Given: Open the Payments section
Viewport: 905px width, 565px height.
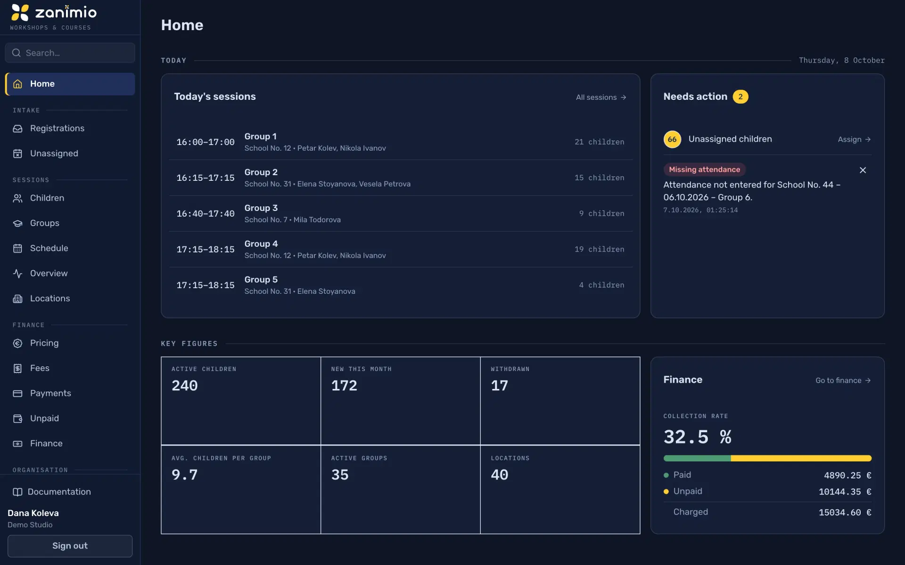Looking at the screenshot, I should (70, 393).
